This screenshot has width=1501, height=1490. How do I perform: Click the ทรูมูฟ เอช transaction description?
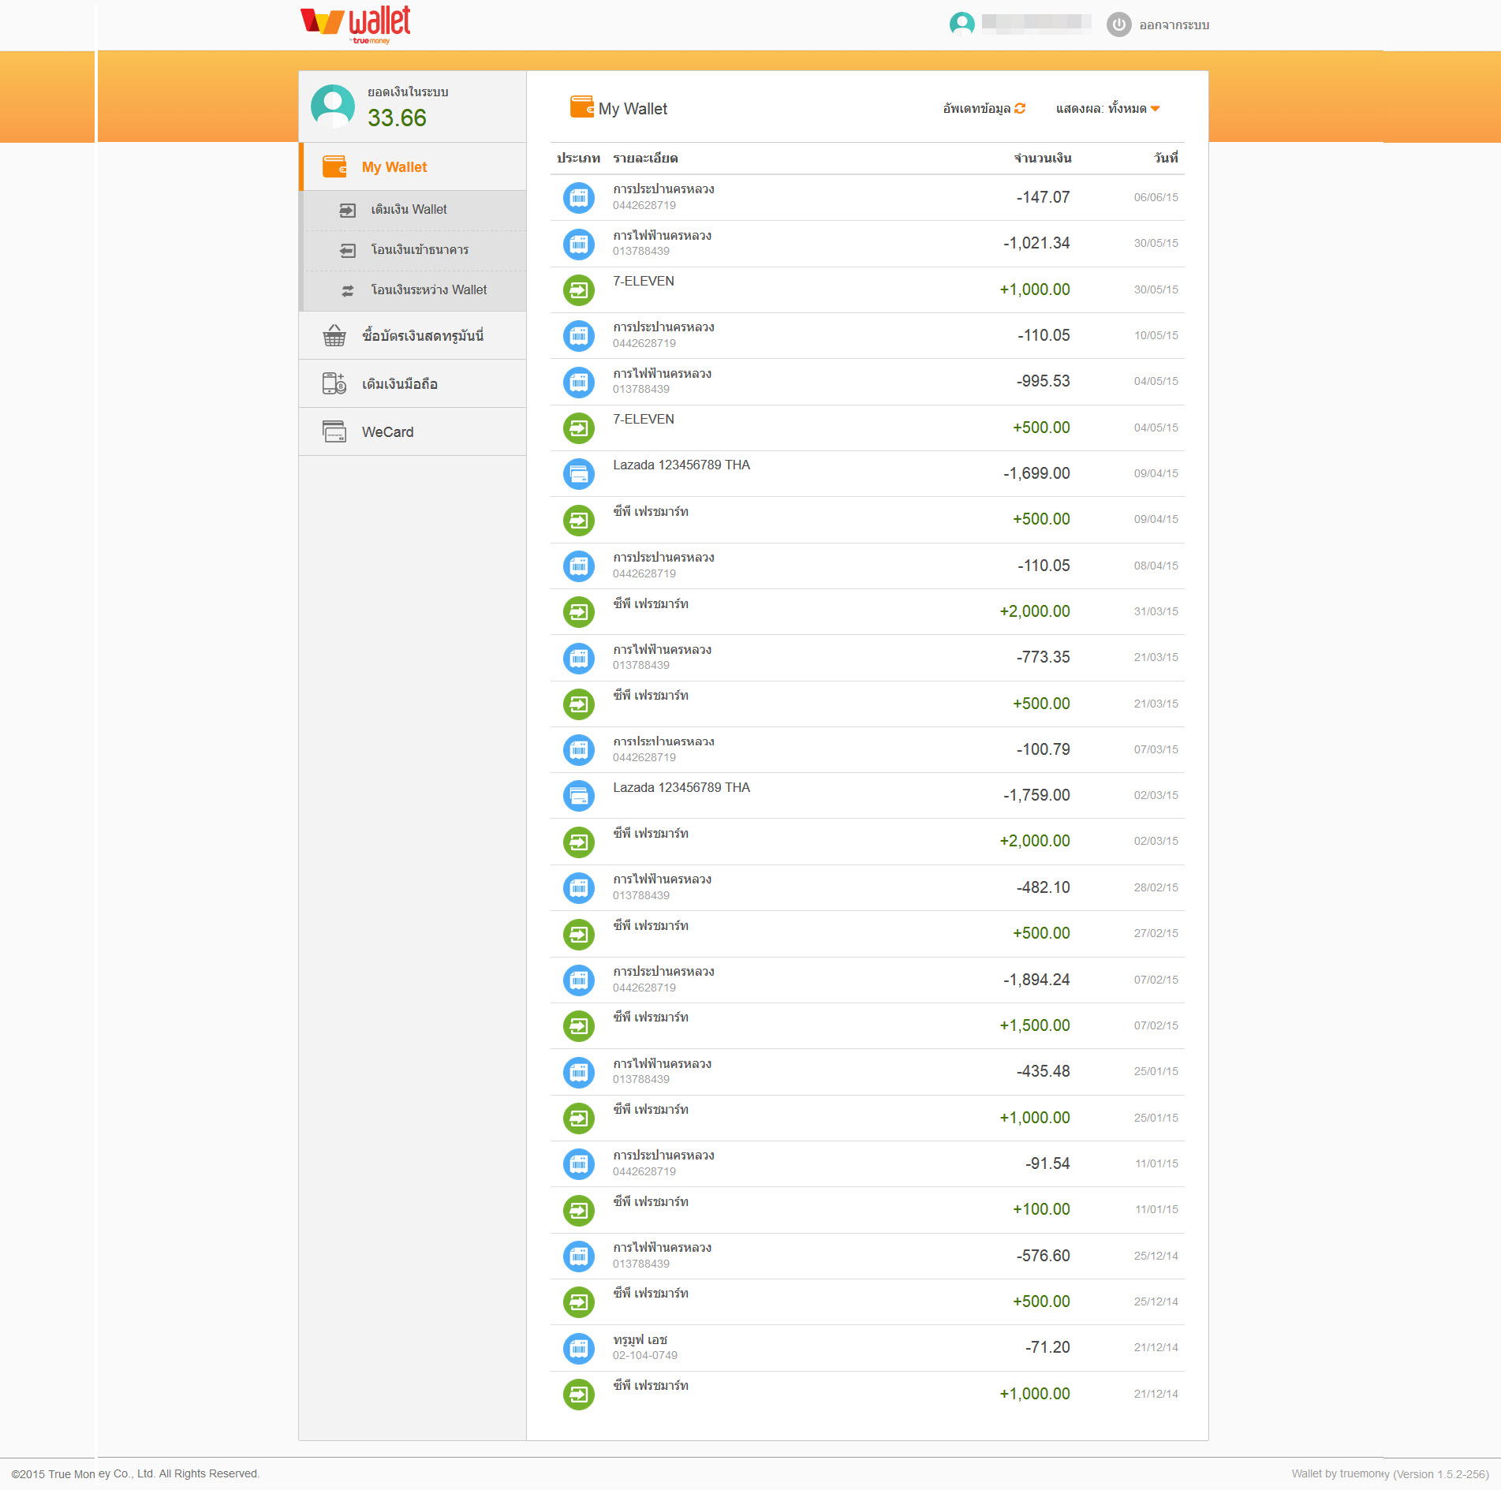coord(640,1340)
